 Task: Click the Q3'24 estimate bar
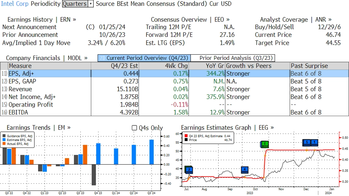click(x=152, y=152)
